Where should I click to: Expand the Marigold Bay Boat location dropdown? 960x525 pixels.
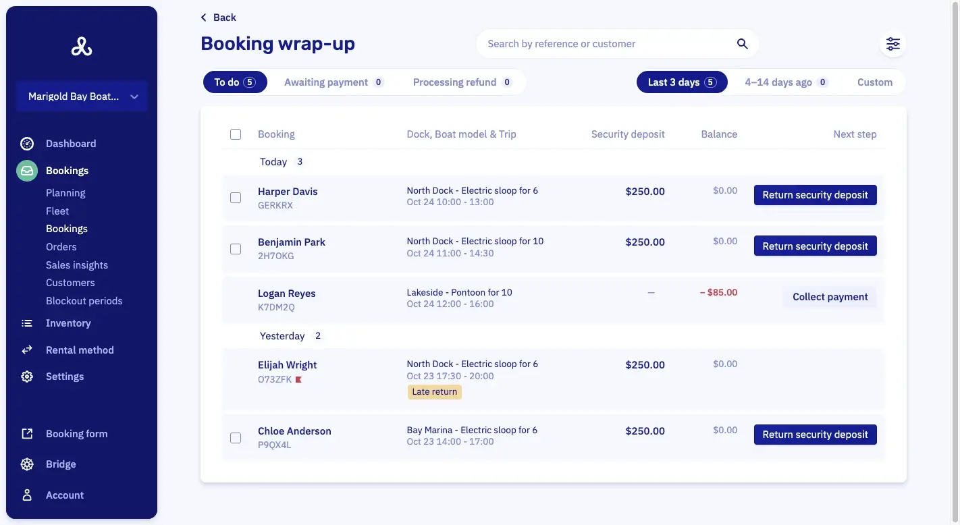coord(82,96)
